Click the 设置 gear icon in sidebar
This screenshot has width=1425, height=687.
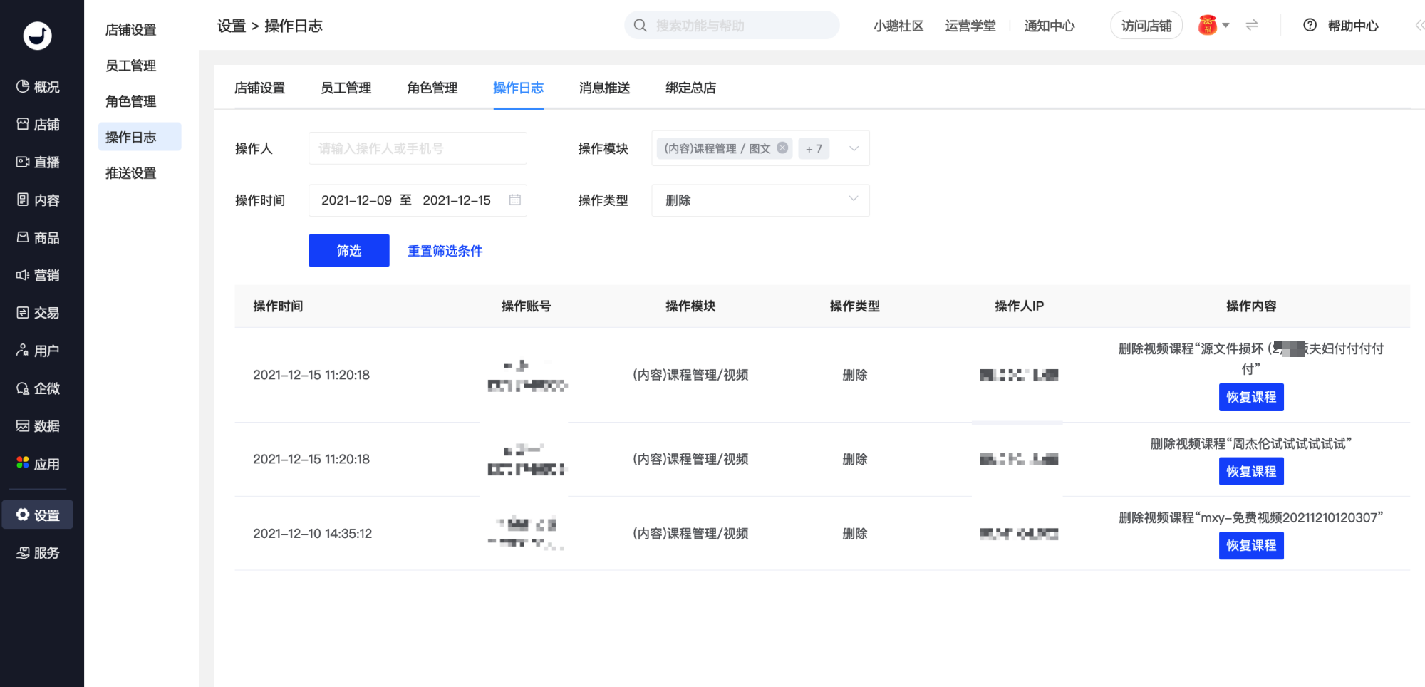[23, 515]
